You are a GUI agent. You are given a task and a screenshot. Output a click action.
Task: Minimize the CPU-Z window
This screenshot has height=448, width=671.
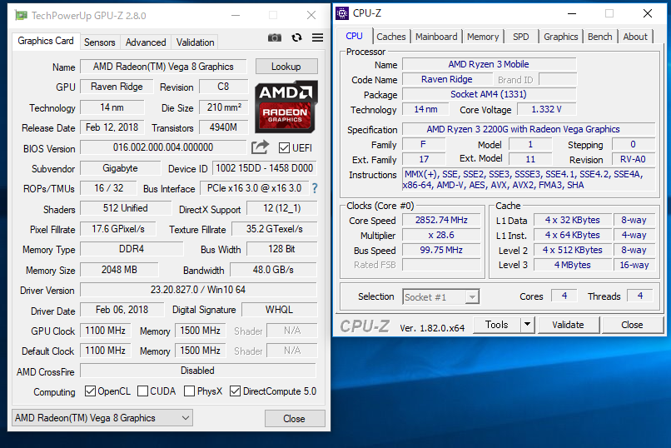point(572,13)
